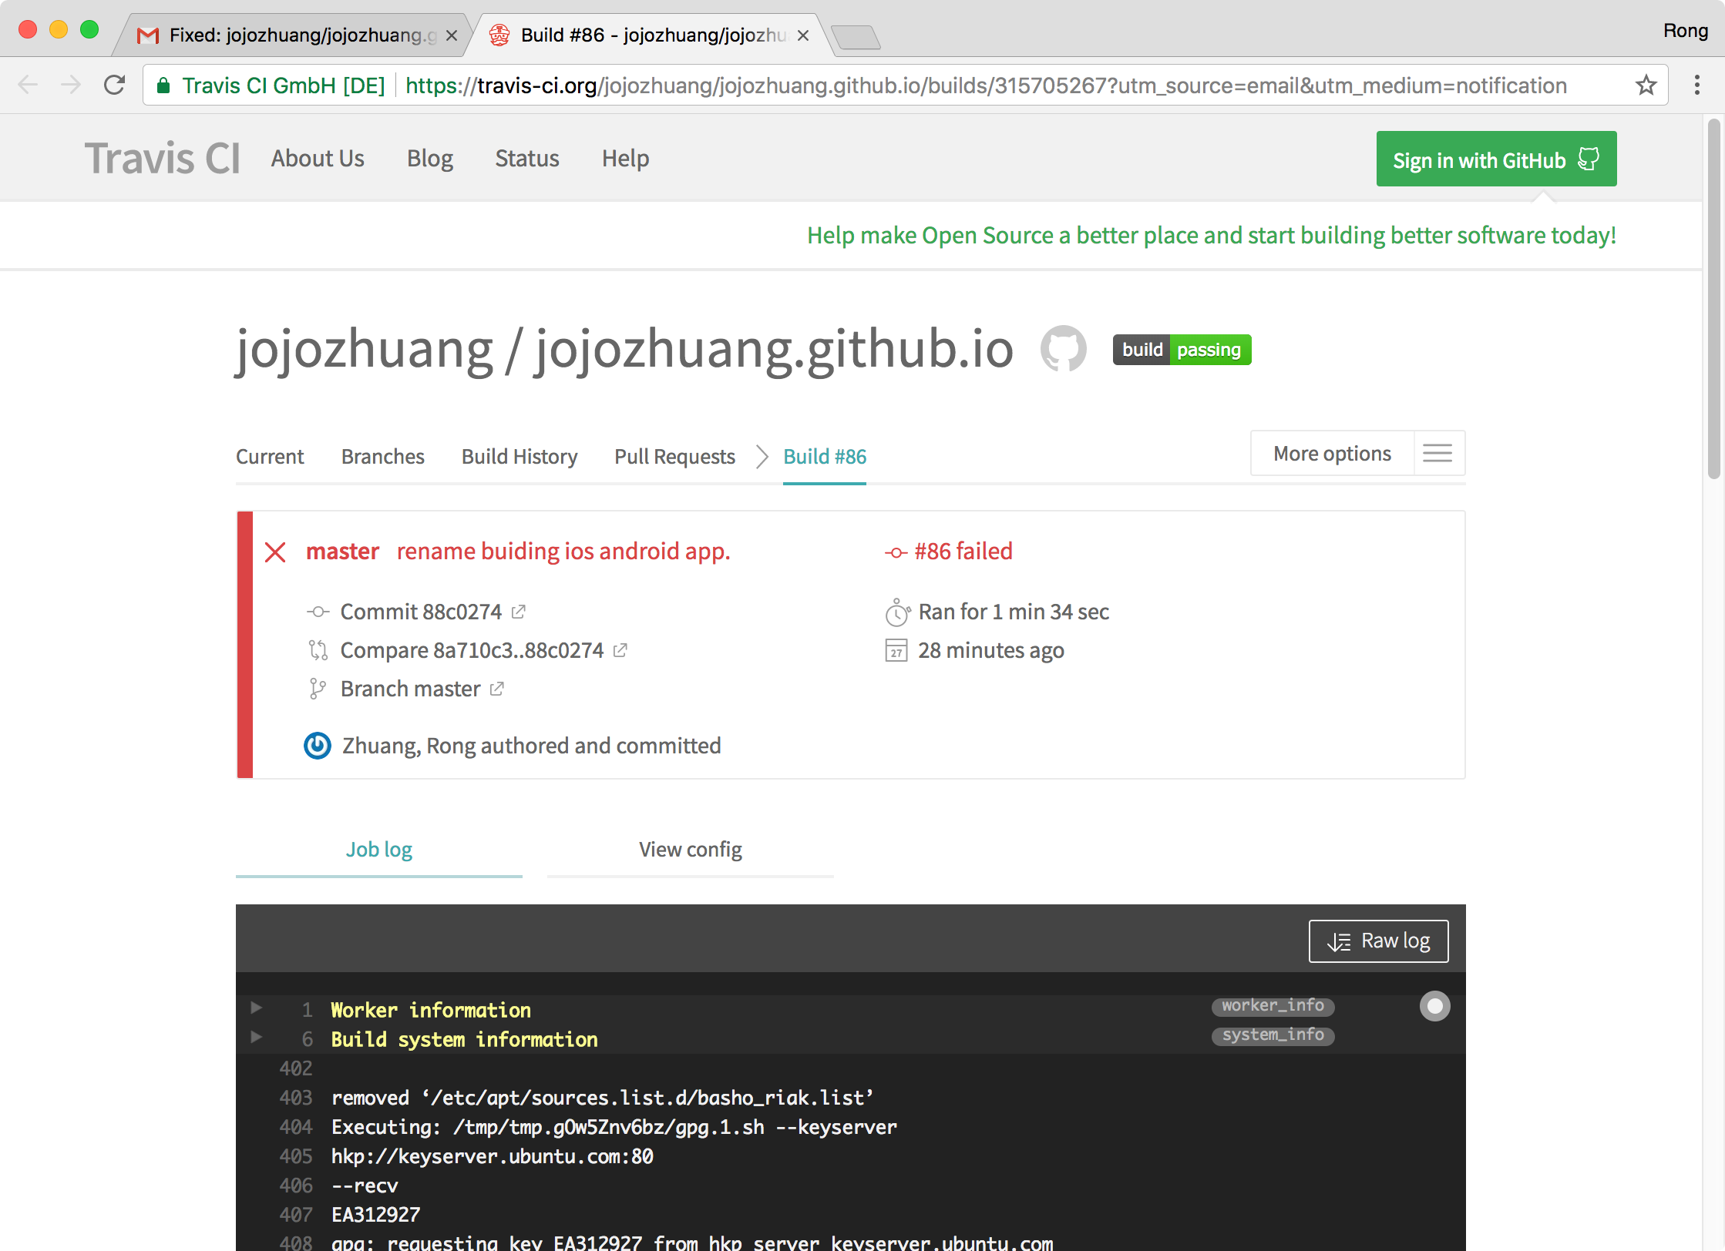Image resolution: width=1725 pixels, height=1251 pixels.
Task: Click the 'rename buiding ios android app.' commit message
Action: click(563, 552)
